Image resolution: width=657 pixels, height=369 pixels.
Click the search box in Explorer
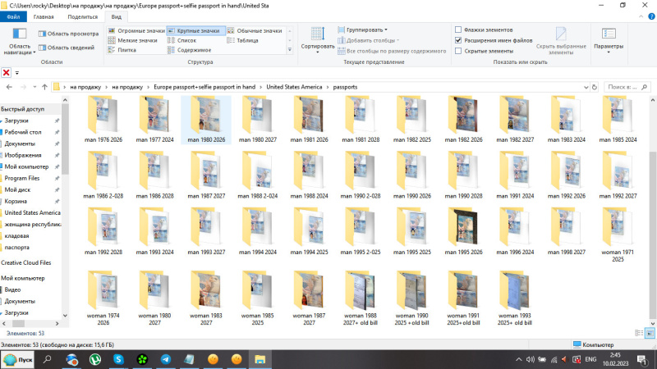point(624,86)
